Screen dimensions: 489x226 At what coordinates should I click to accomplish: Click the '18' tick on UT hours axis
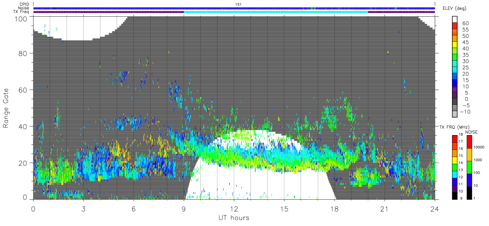[334, 209]
